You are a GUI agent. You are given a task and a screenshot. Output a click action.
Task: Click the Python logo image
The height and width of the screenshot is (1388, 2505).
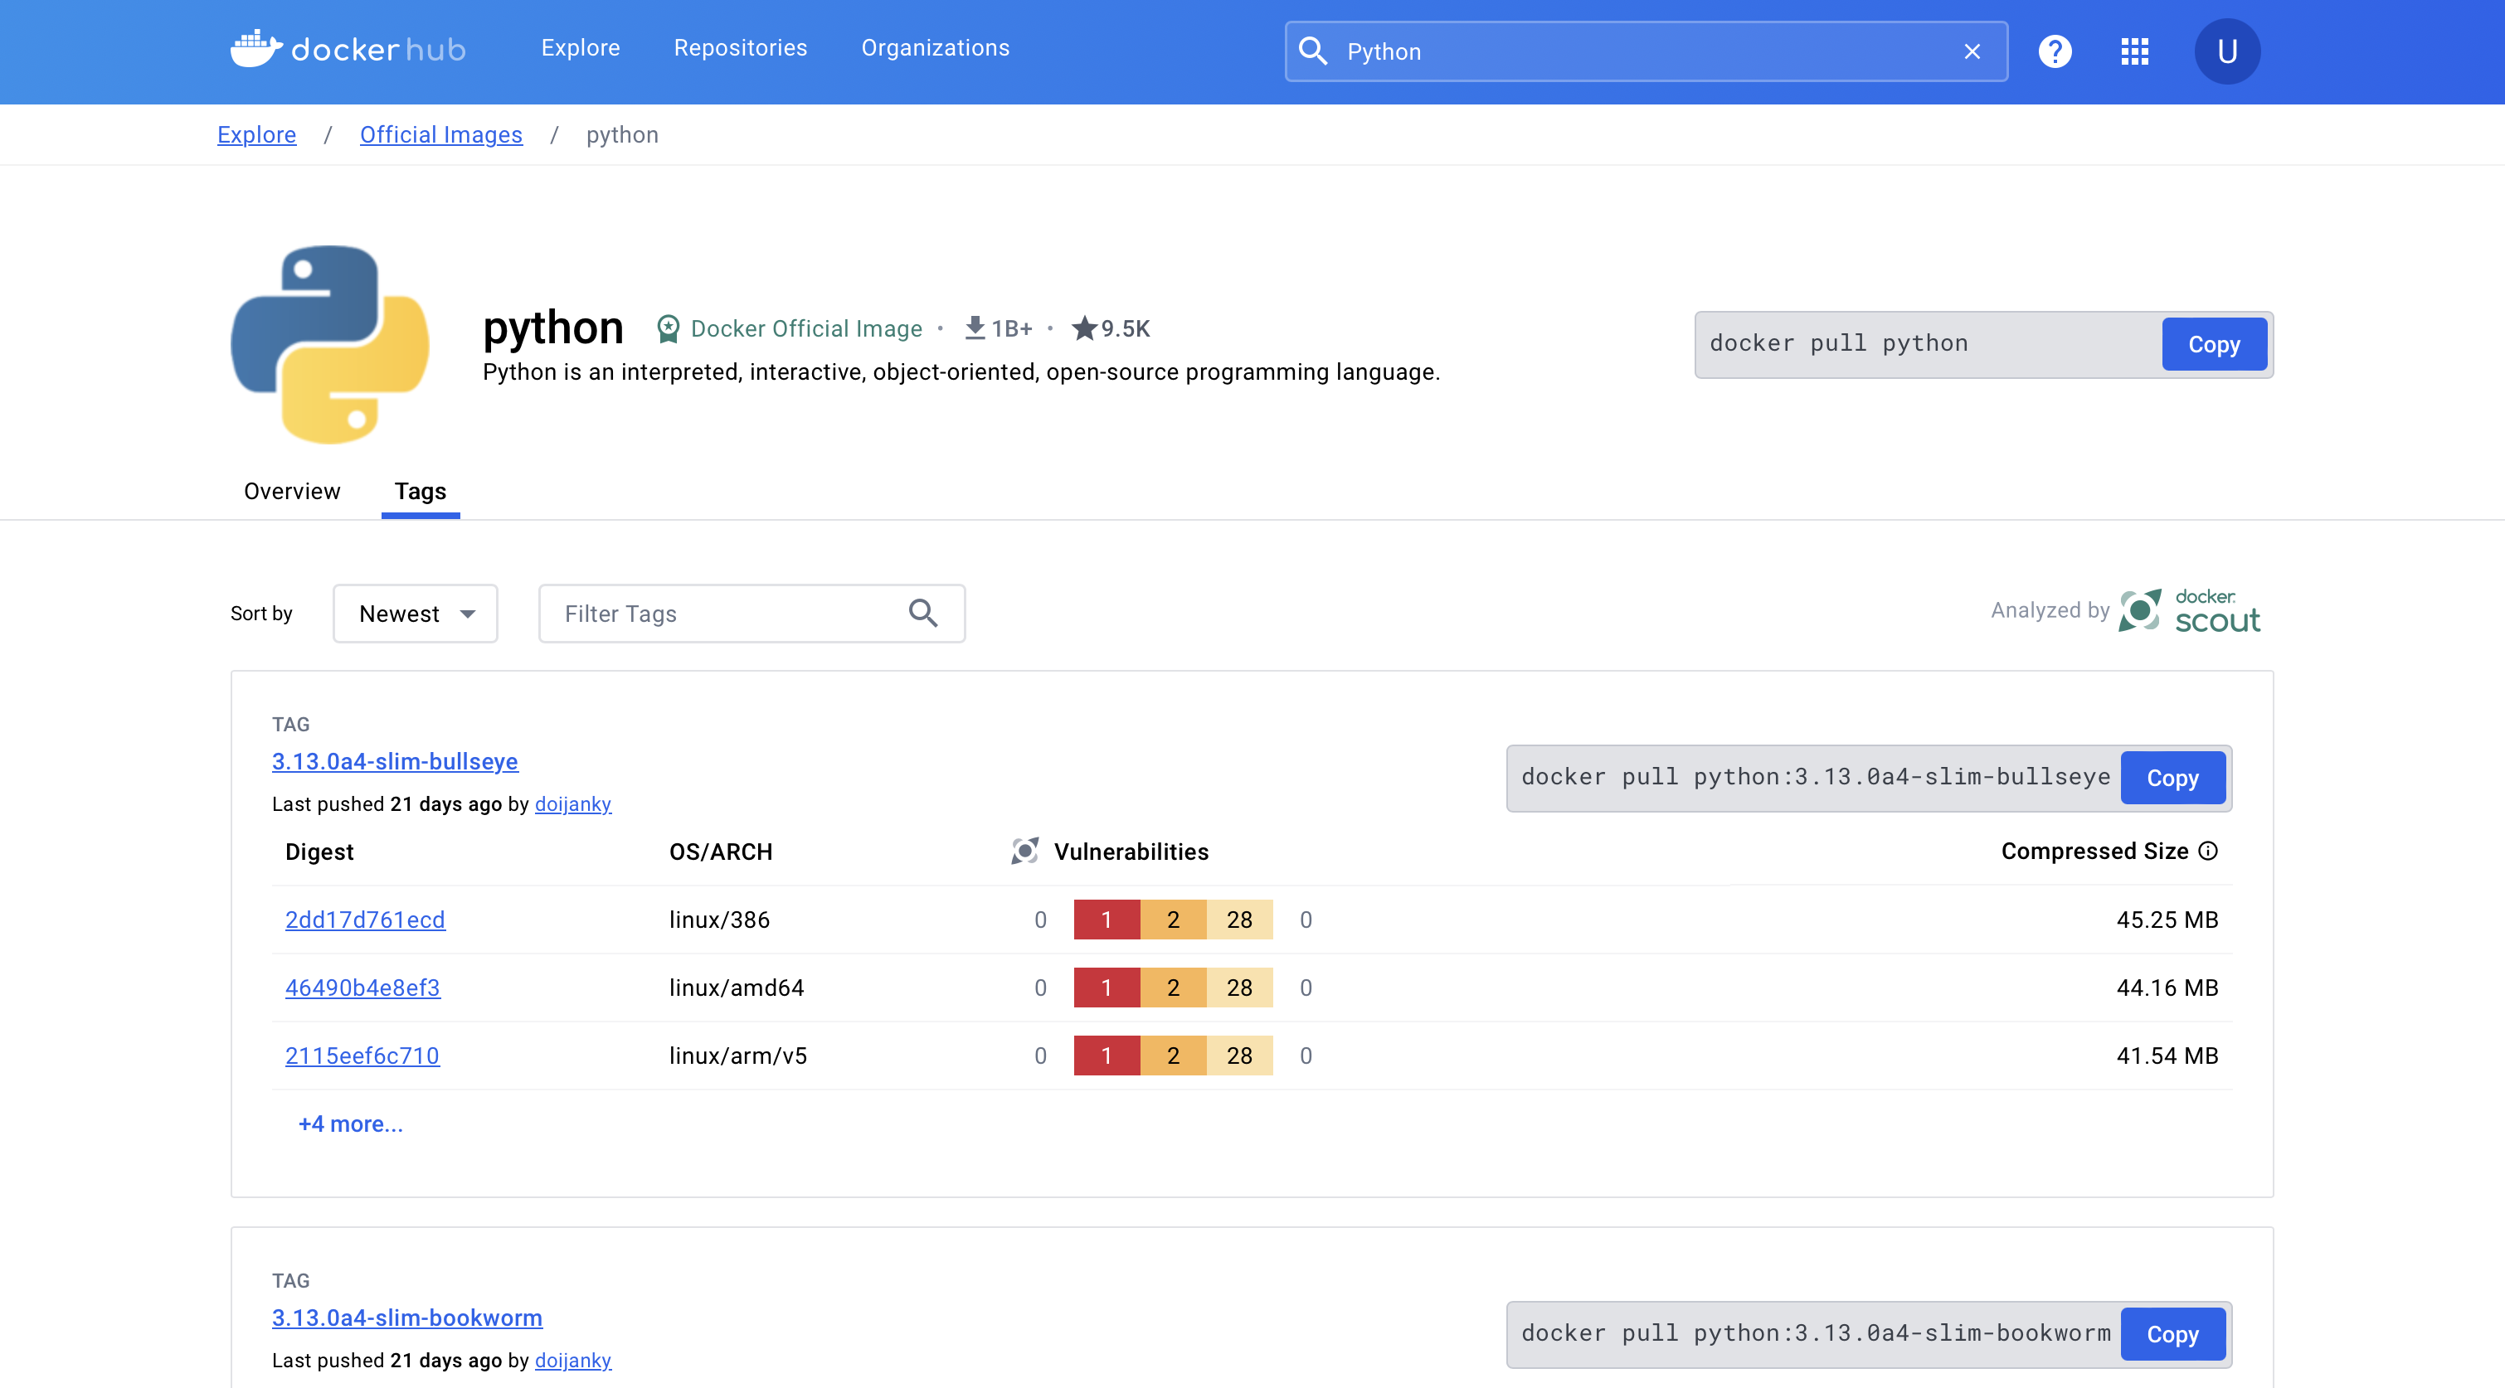coord(329,344)
